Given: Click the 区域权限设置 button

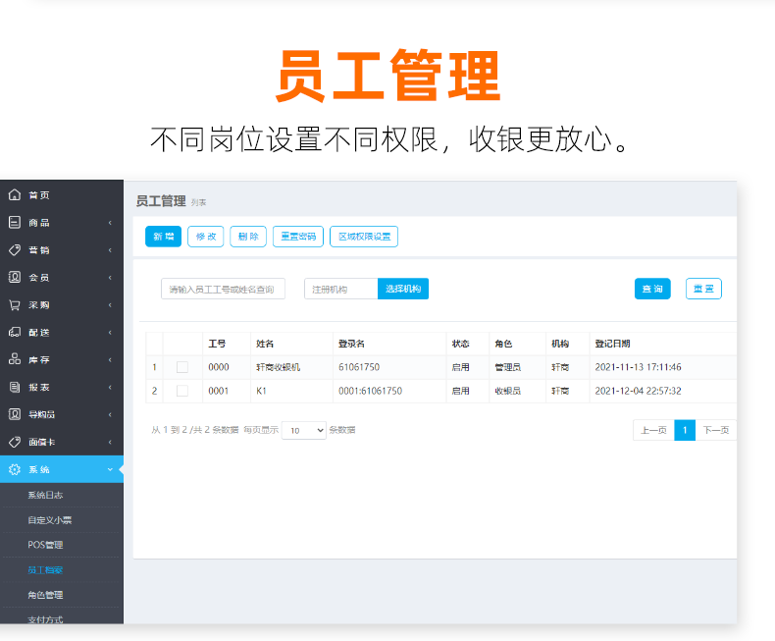Looking at the screenshot, I should pos(364,237).
